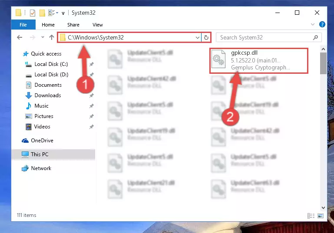Click the 111 items status text

26,215
